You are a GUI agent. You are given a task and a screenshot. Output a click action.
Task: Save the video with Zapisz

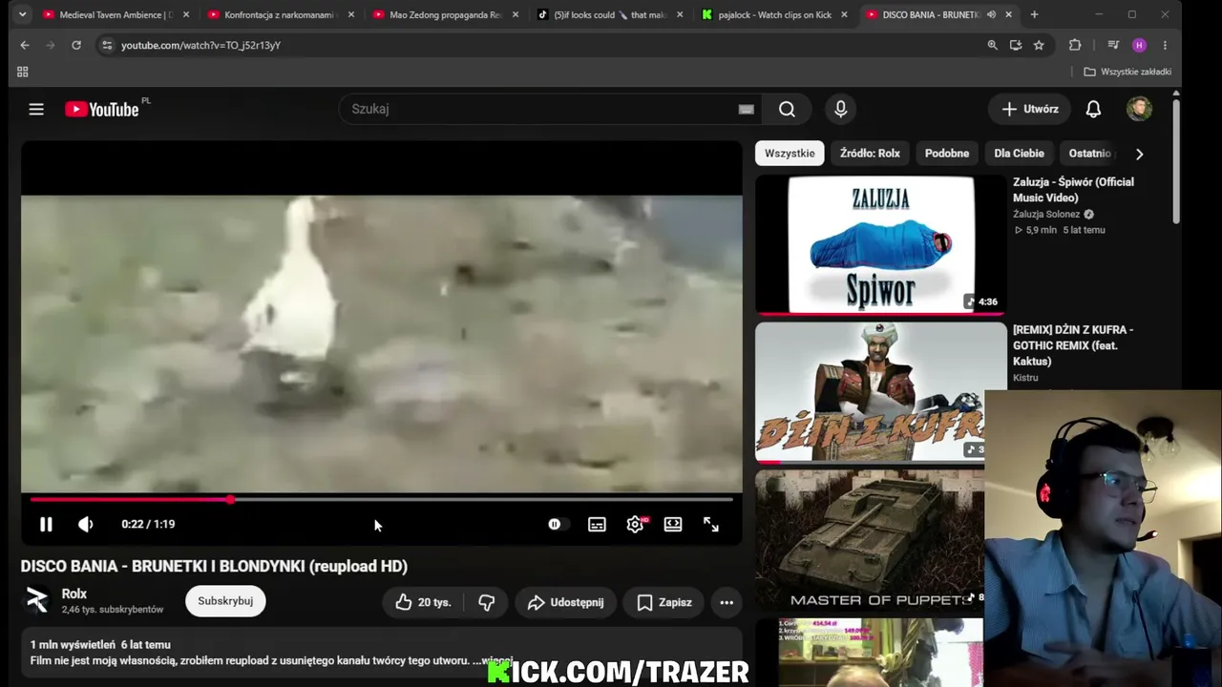[664, 602]
